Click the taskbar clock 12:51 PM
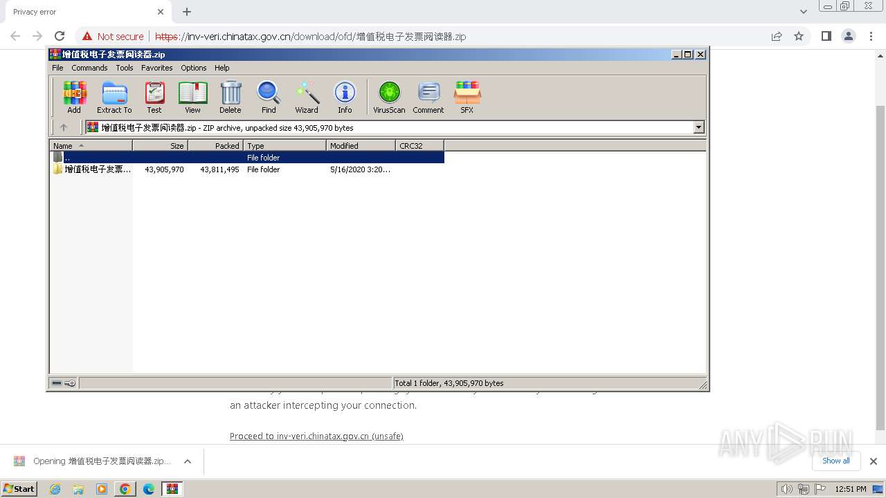This screenshot has width=886, height=498. (851, 489)
